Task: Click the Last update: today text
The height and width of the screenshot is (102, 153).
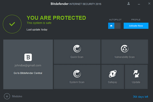Action: coord(37,29)
